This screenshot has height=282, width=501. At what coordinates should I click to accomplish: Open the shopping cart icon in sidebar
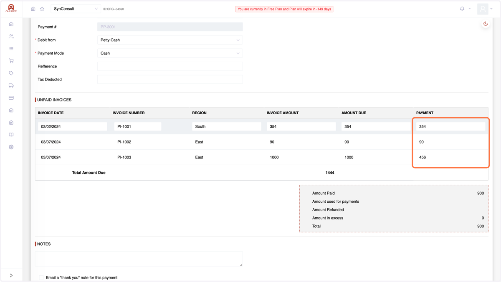click(11, 61)
